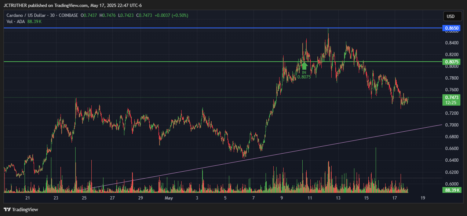
Task: Click the blue 0.8650 price label
Action: (451, 28)
